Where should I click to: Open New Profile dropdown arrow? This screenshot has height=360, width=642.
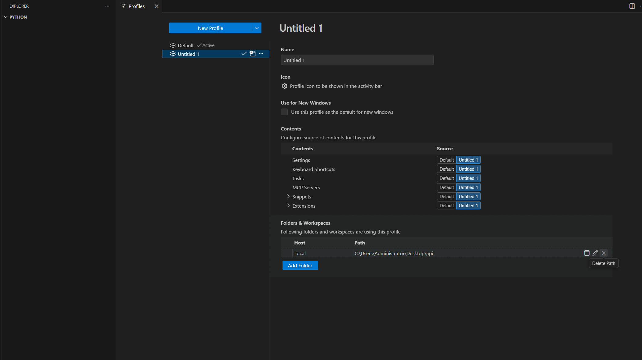coord(257,28)
